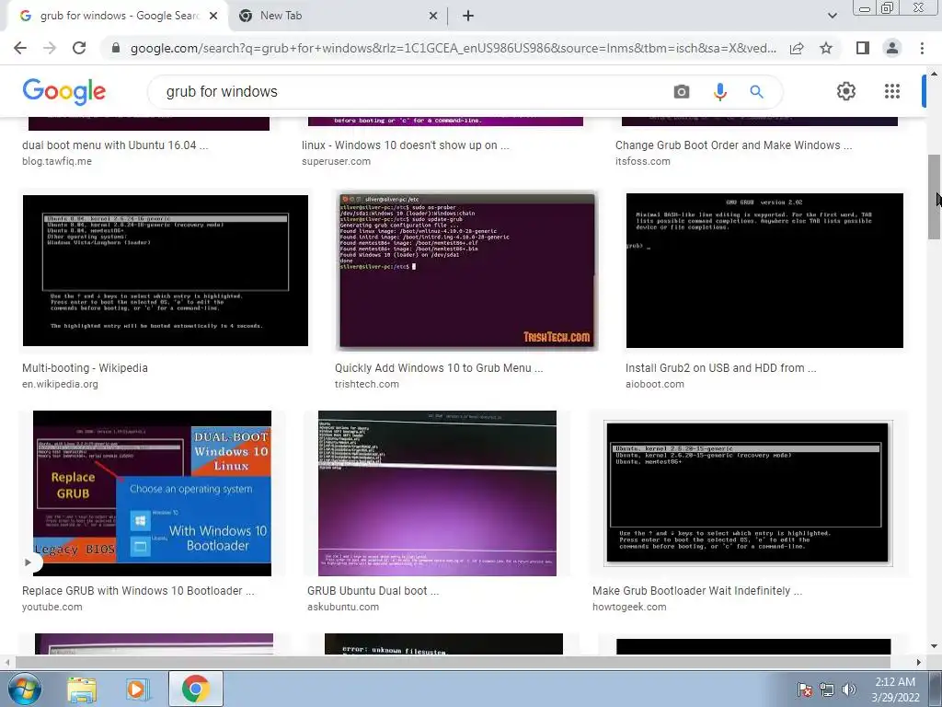View site info via the padlock icon

pyautogui.click(x=116, y=48)
